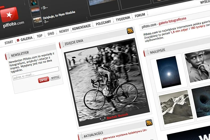This screenshot has width=210, height=140.
Task: Open the TYGODNIK menu item
Action: point(123,19)
